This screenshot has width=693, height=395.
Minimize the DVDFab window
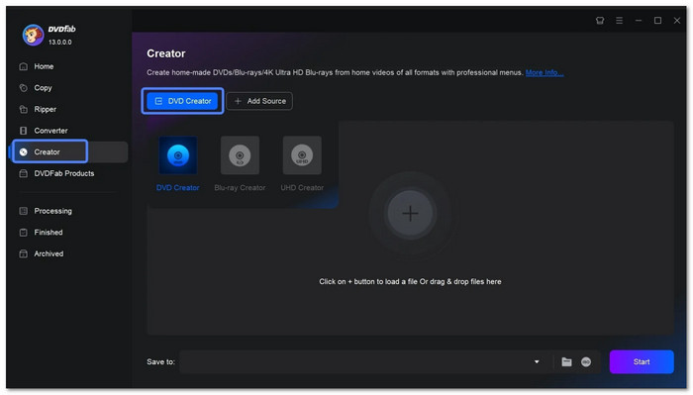pos(639,21)
